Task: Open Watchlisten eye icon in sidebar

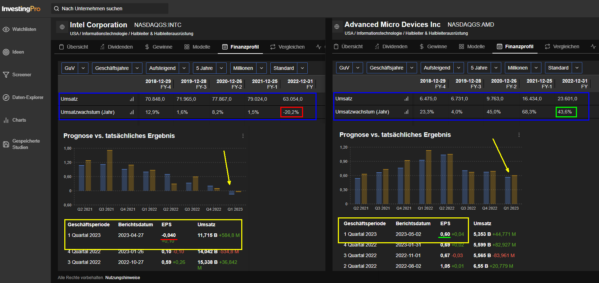Action: pyautogui.click(x=6, y=29)
